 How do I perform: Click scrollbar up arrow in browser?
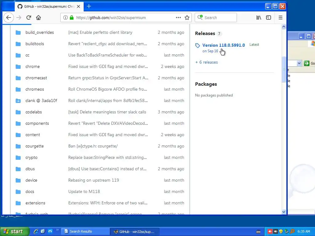pos(284,26)
